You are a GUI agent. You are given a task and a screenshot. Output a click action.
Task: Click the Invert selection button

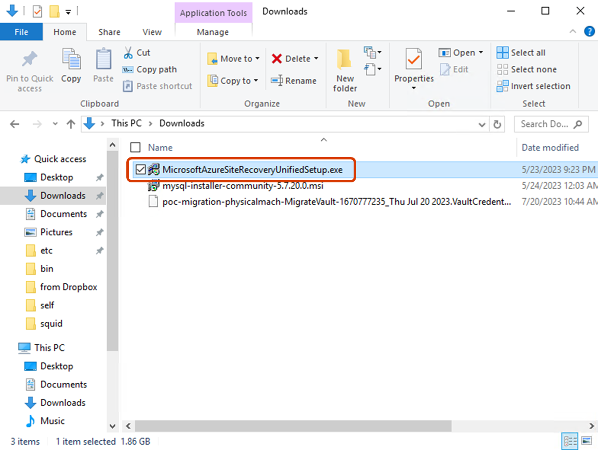coord(533,86)
